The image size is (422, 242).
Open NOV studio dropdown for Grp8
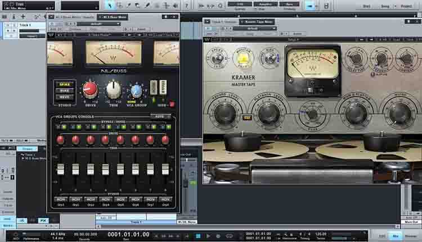point(165,199)
